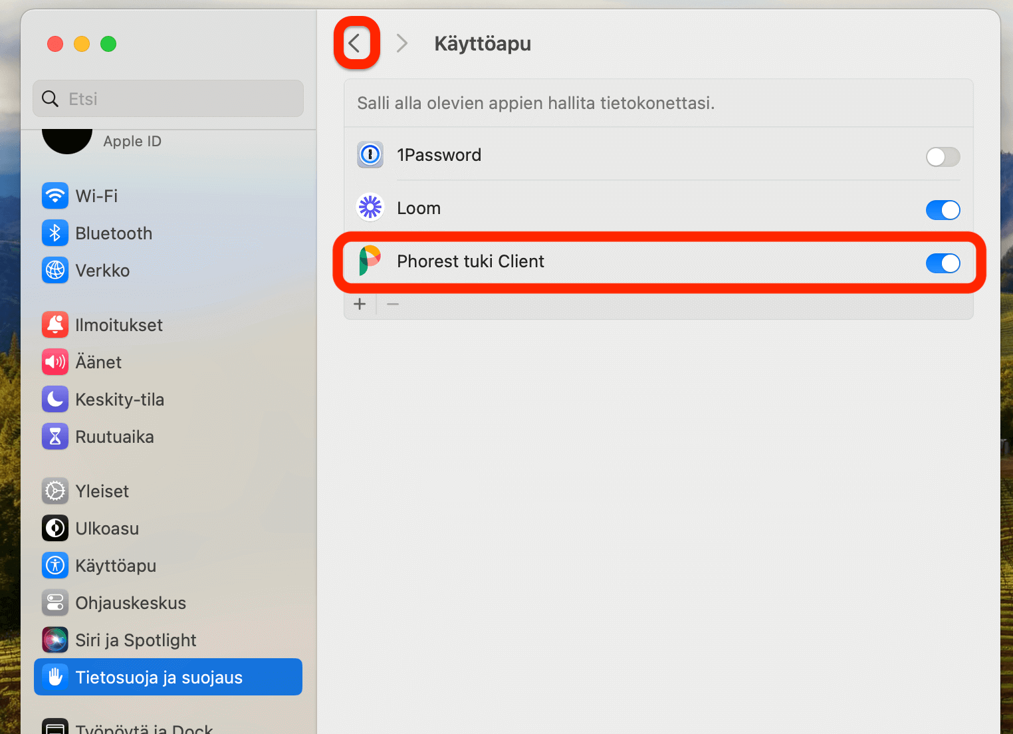
Task: Click the Ruutuaika hourglass icon
Action: [55, 436]
